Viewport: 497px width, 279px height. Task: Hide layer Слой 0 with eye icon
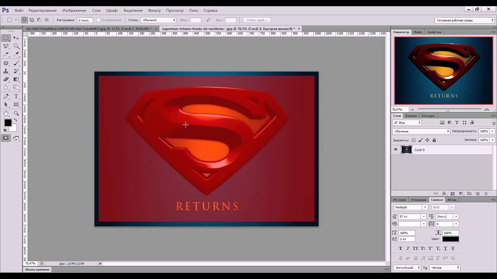point(396,150)
